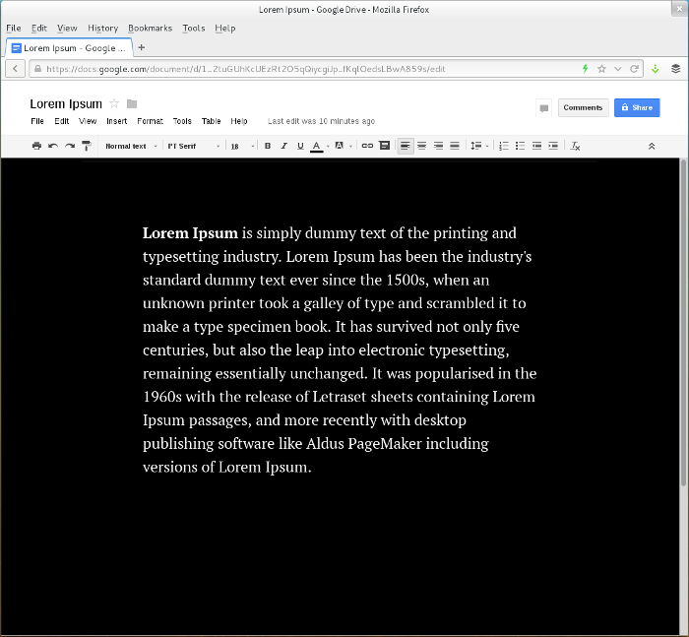Open the text color dropdown arrow
Image resolution: width=689 pixels, height=637 pixels.
click(x=328, y=147)
